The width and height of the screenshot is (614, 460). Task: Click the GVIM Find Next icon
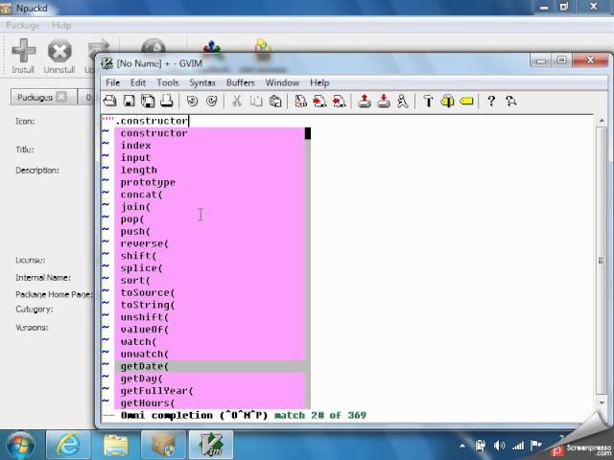click(x=319, y=102)
